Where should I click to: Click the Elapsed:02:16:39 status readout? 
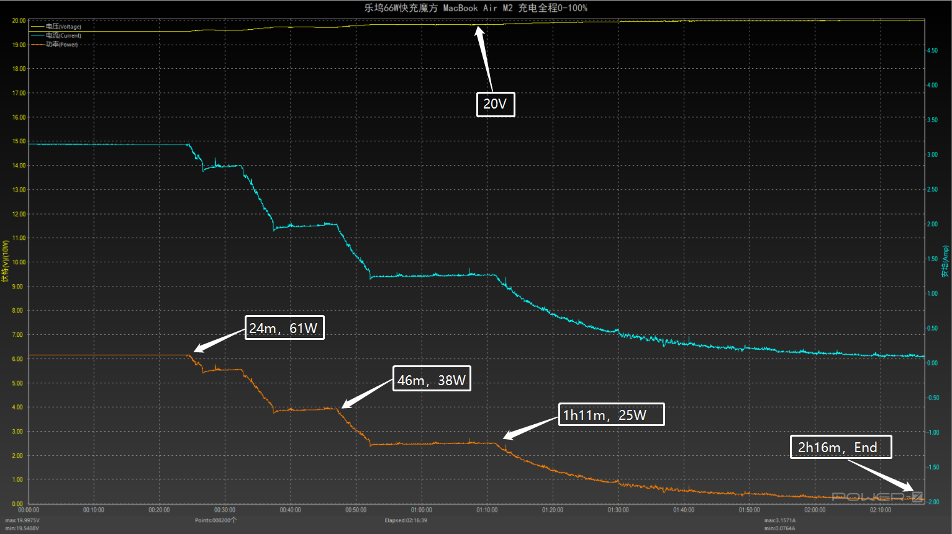[406, 520]
